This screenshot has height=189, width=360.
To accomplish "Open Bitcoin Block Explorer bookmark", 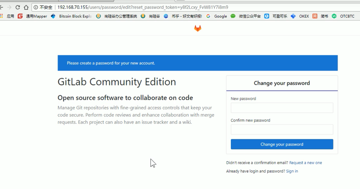I will tap(71, 16).
